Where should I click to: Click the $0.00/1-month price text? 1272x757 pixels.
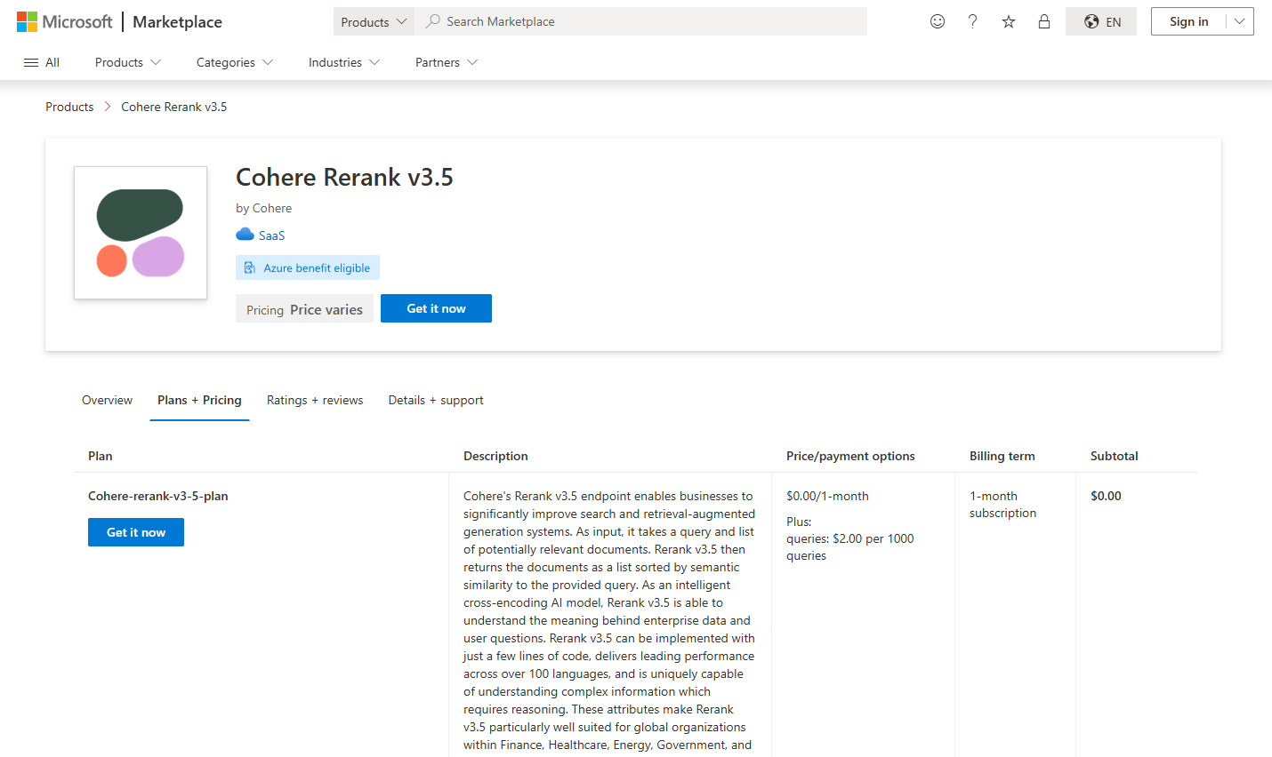pos(827,496)
